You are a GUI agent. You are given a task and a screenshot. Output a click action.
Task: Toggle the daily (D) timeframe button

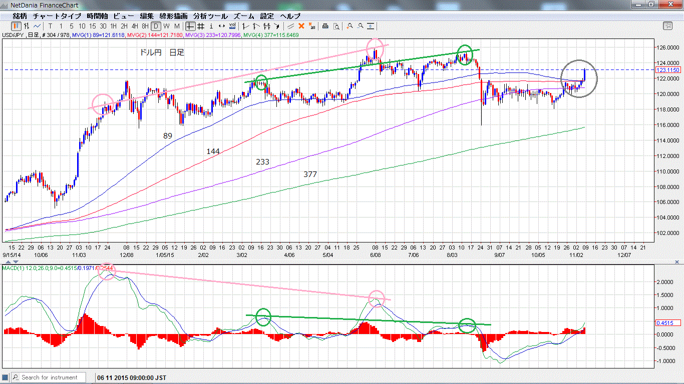click(x=156, y=26)
